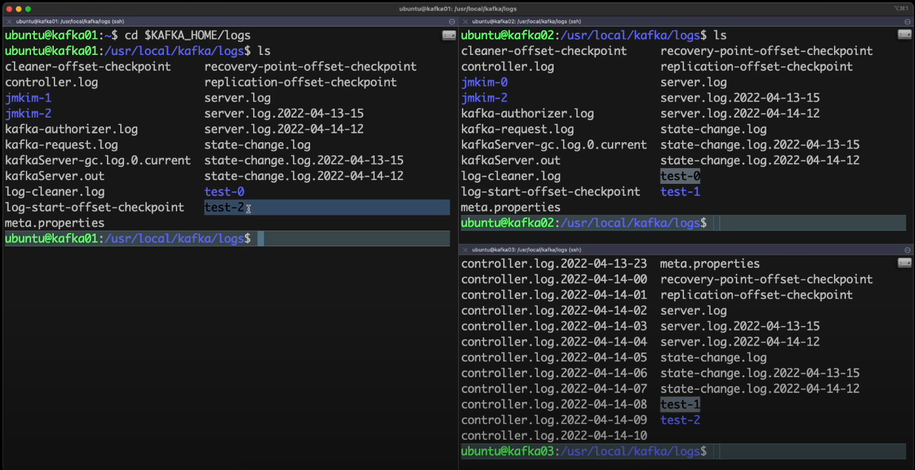Focus the kafka01 command prompt cursor
Viewport: 915px width, 470px height.
point(260,238)
